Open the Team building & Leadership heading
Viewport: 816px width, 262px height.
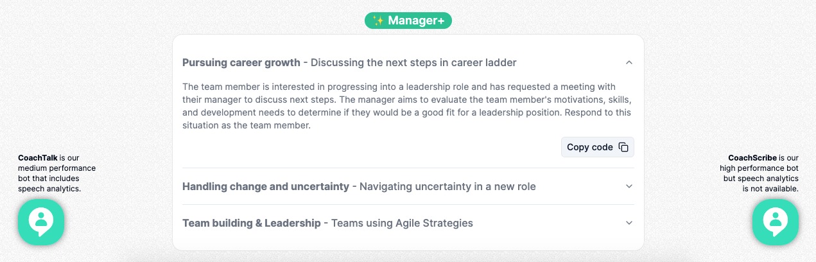tap(251, 223)
